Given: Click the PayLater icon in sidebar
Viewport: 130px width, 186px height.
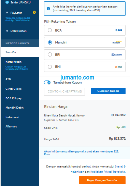Looking at the screenshot, I should 7,13.
